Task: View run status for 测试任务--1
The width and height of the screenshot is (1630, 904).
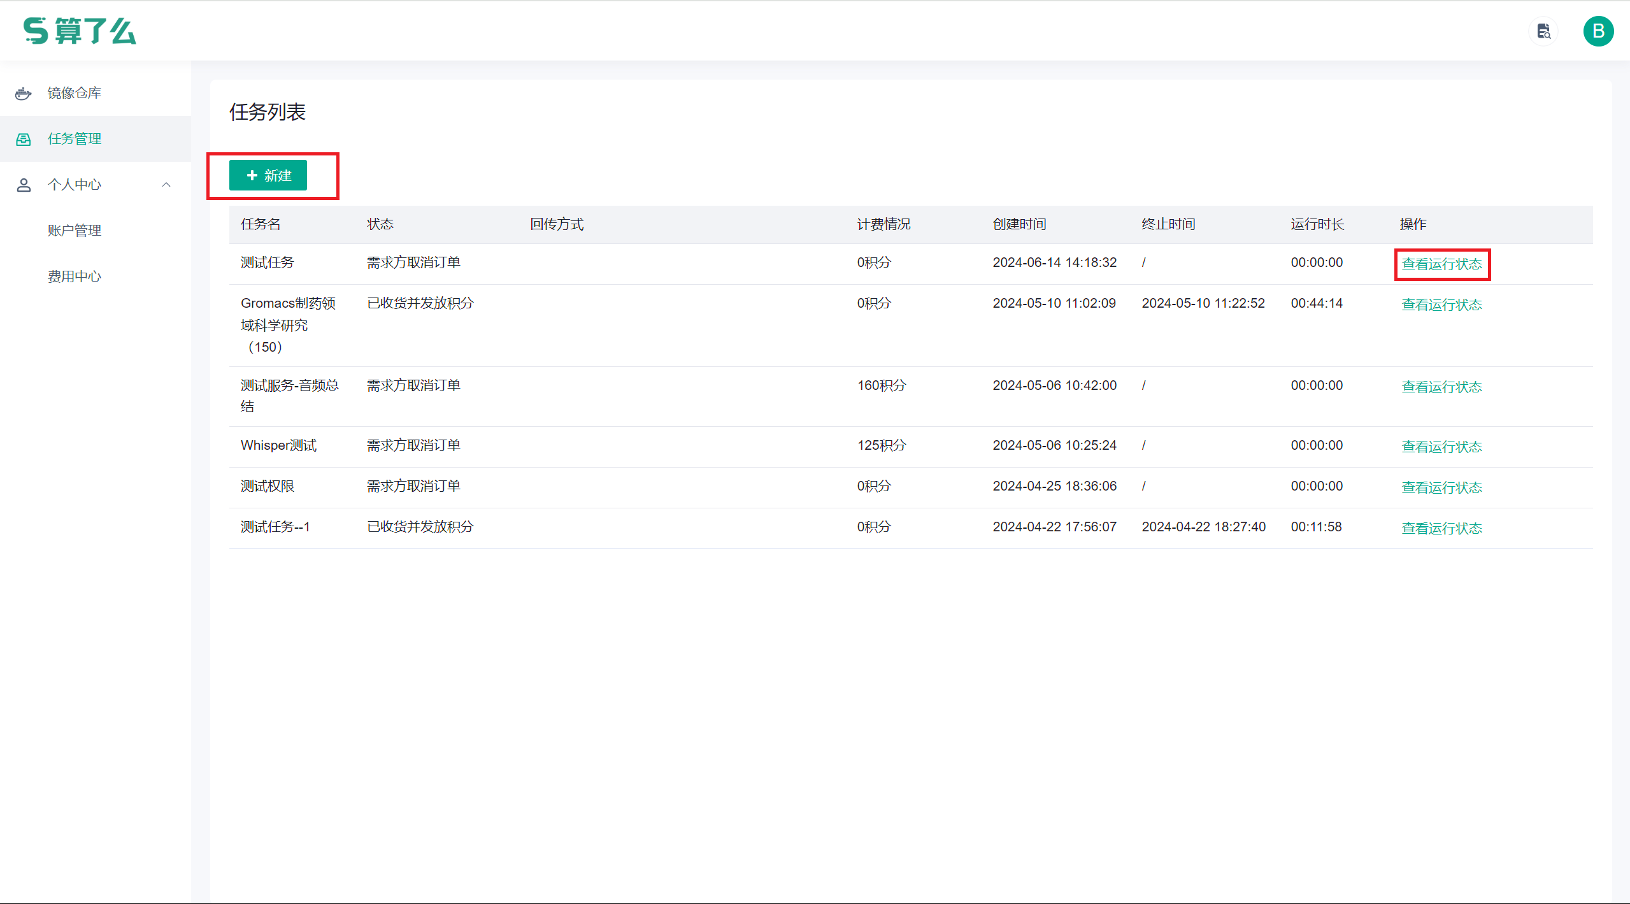Action: click(x=1441, y=528)
